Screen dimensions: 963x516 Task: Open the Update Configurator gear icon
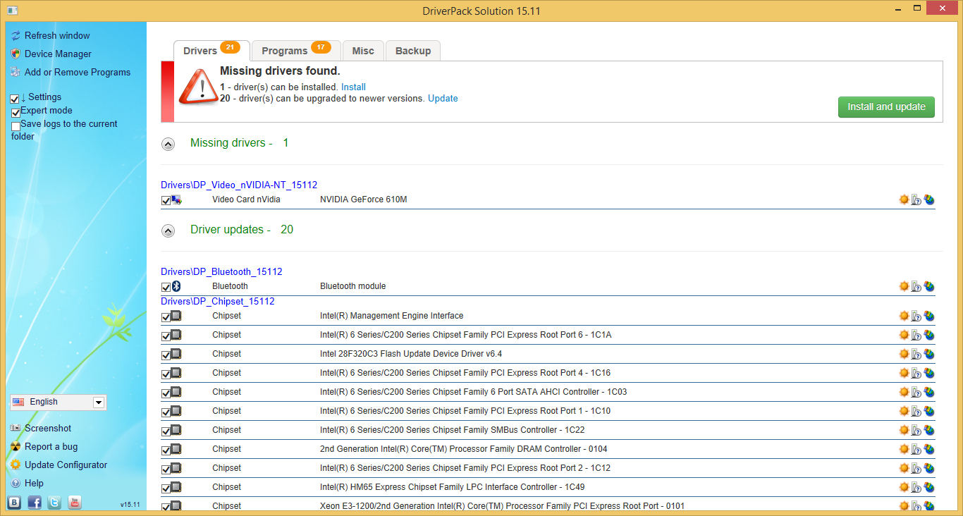coord(16,465)
